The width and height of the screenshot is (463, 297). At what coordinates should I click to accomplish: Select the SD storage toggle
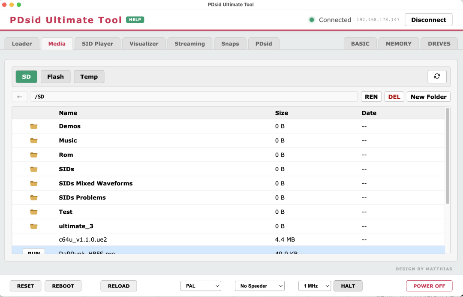26,77
